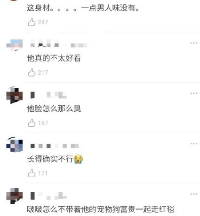Open more options for '长得确实不行' comment
Image resolution: width=200 pixels, height=216 pixels.
(194, 144)
